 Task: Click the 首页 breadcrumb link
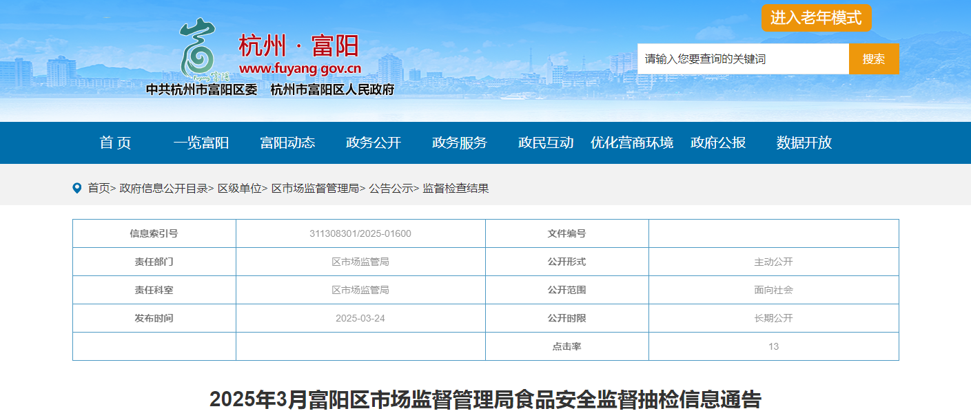point(99,188)
